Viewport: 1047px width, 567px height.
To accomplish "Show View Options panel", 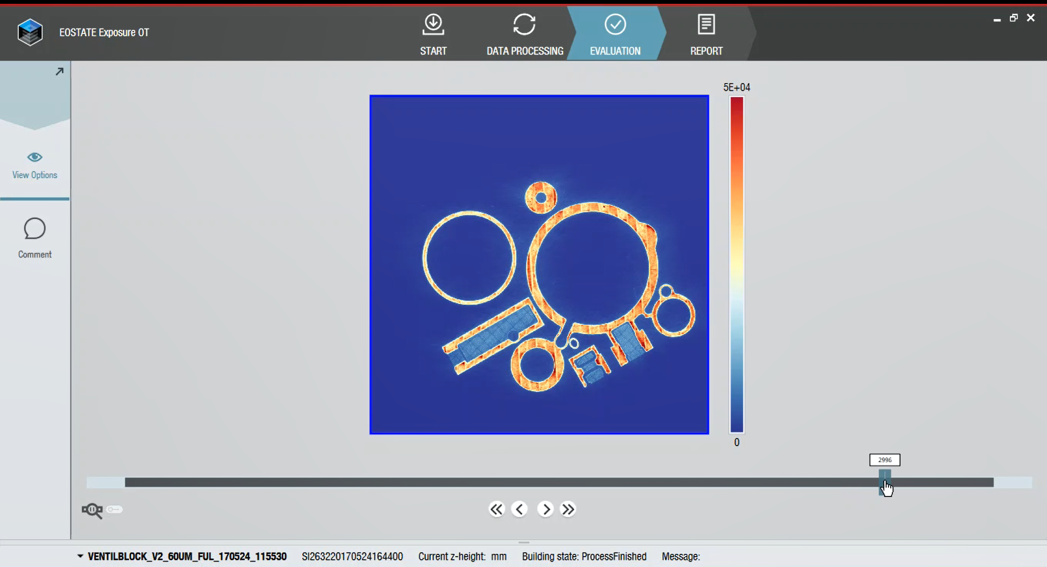I will coord(34,166).
